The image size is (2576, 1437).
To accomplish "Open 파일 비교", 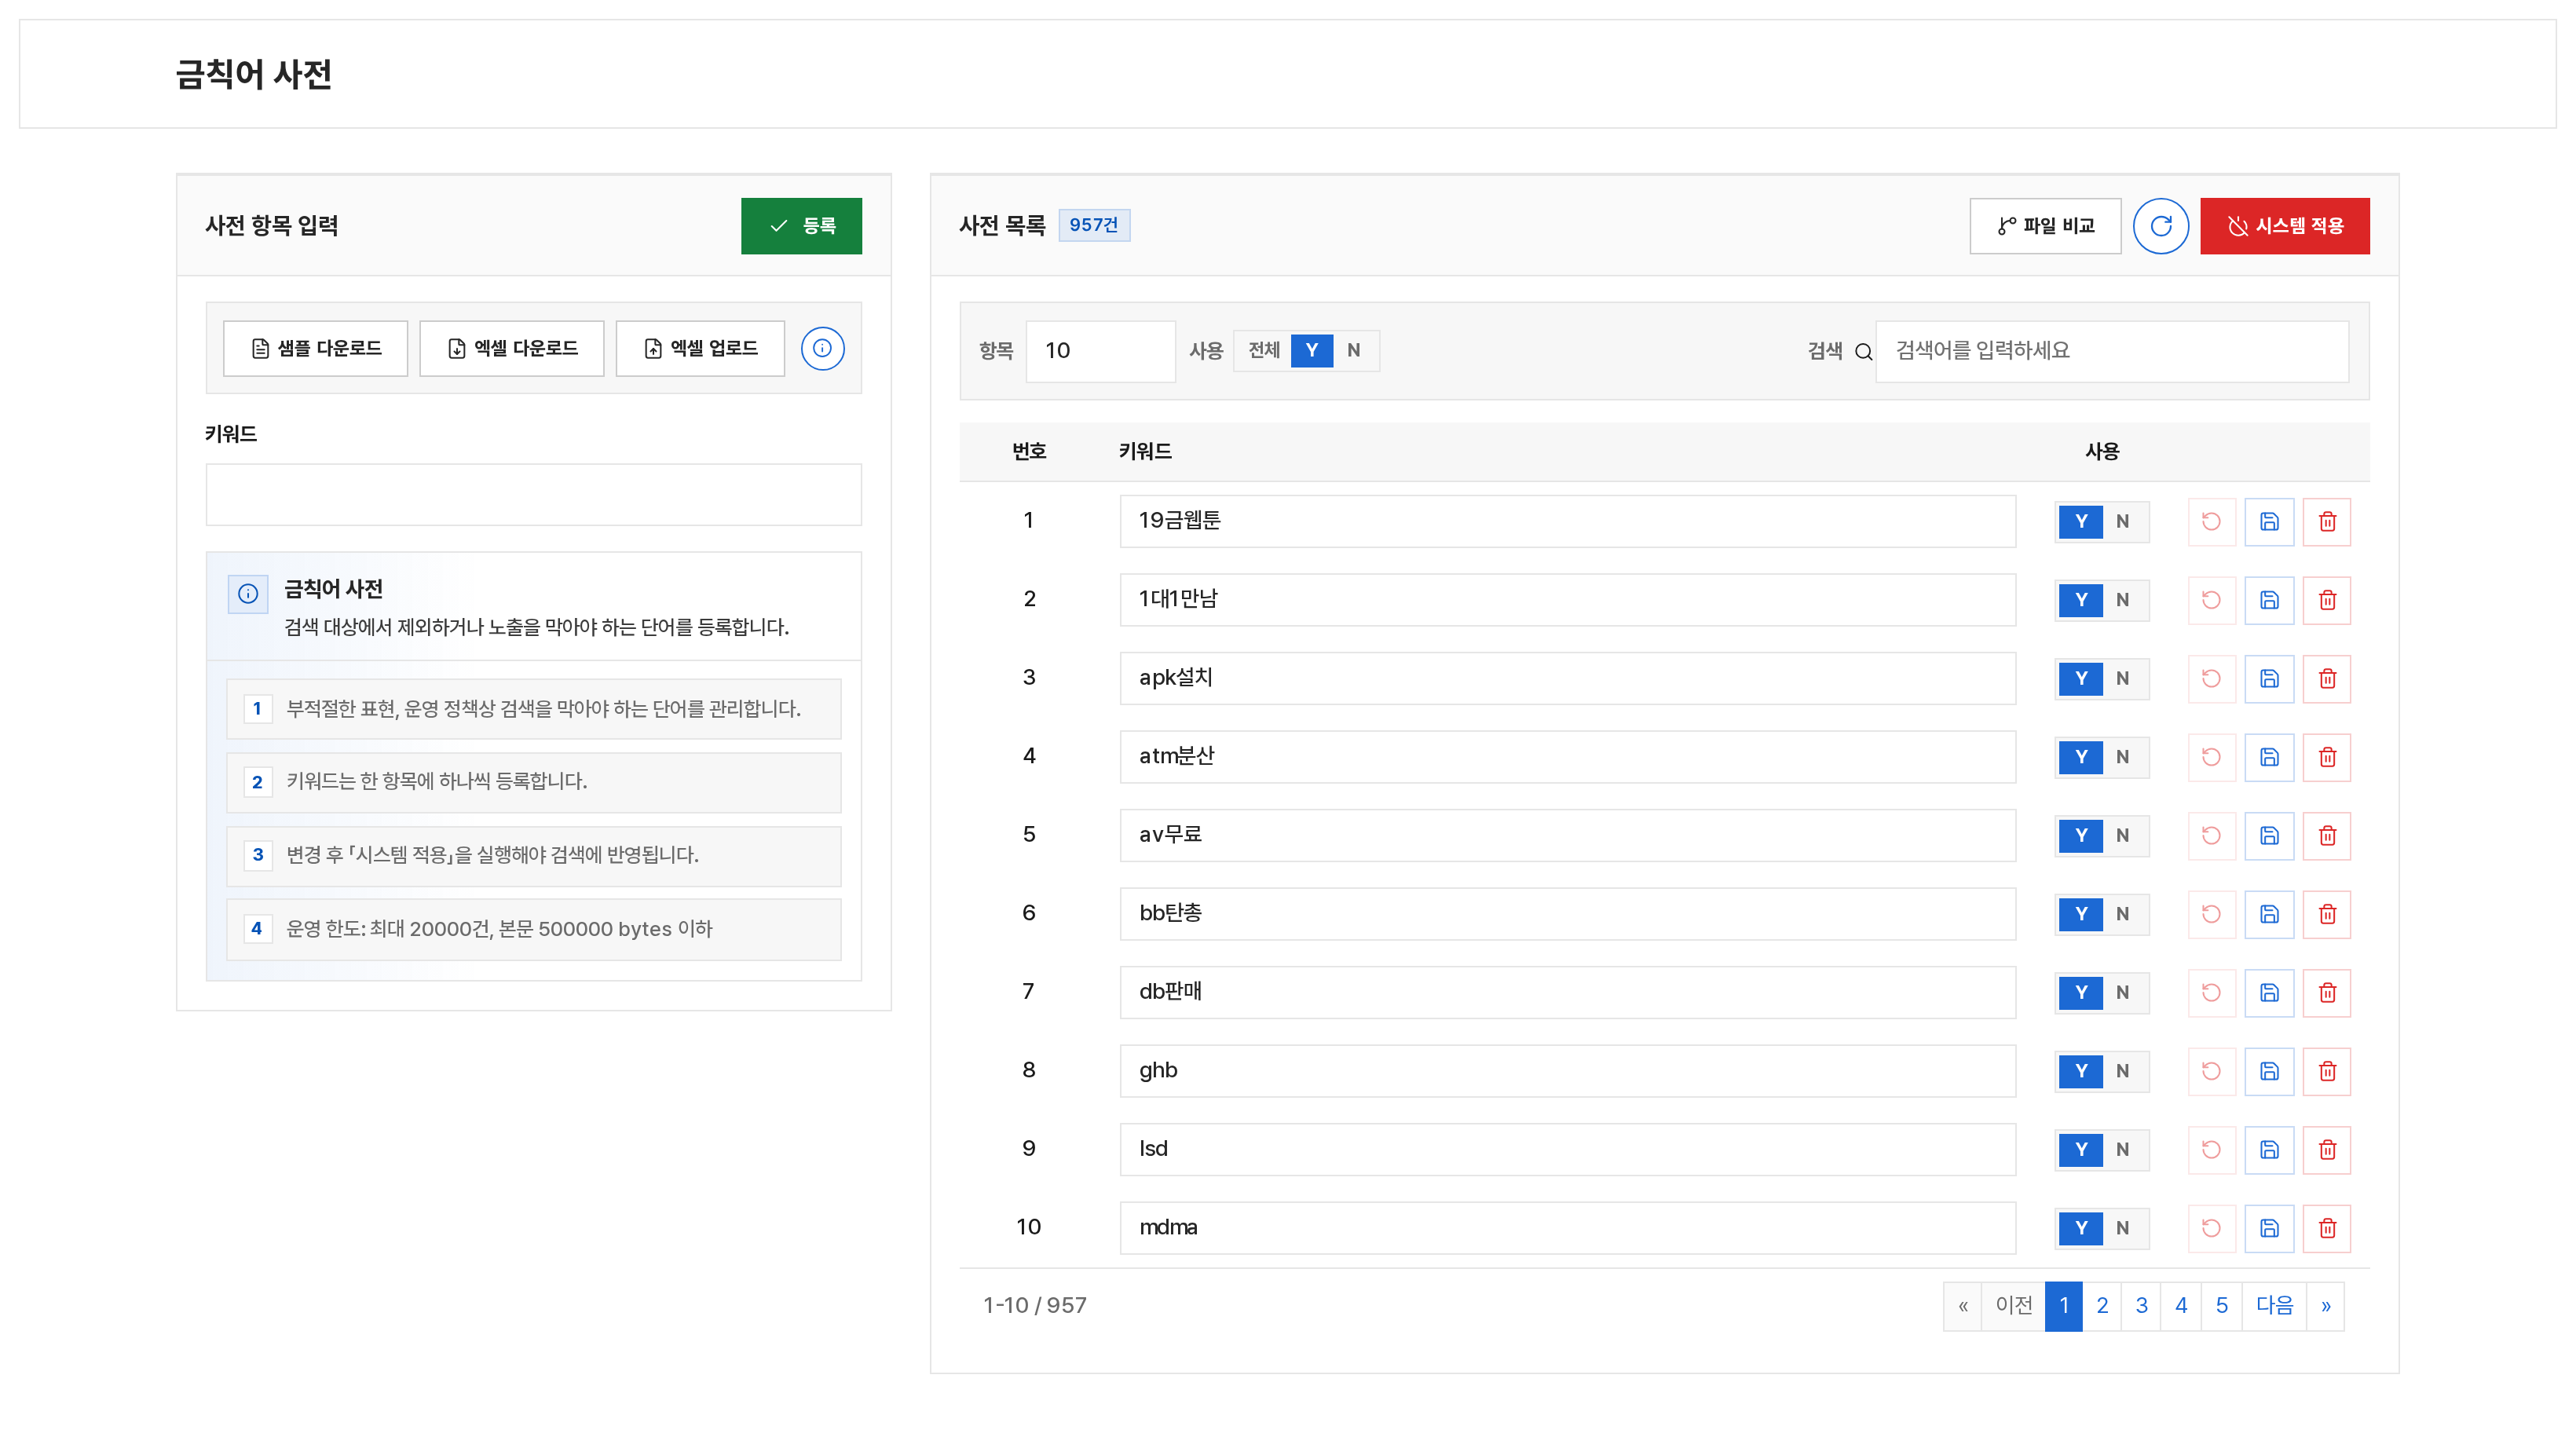I will [x=2045, y=226].
